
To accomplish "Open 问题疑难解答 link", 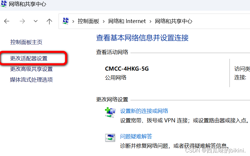I will pos(136,136).
